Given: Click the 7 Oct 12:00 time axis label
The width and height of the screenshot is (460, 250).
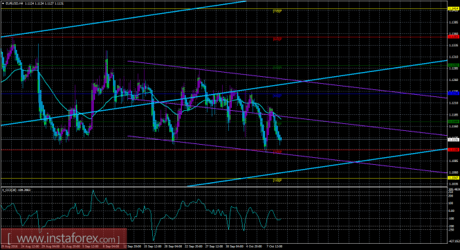Looking at the screenshot, I should click(x=275, y=247).
